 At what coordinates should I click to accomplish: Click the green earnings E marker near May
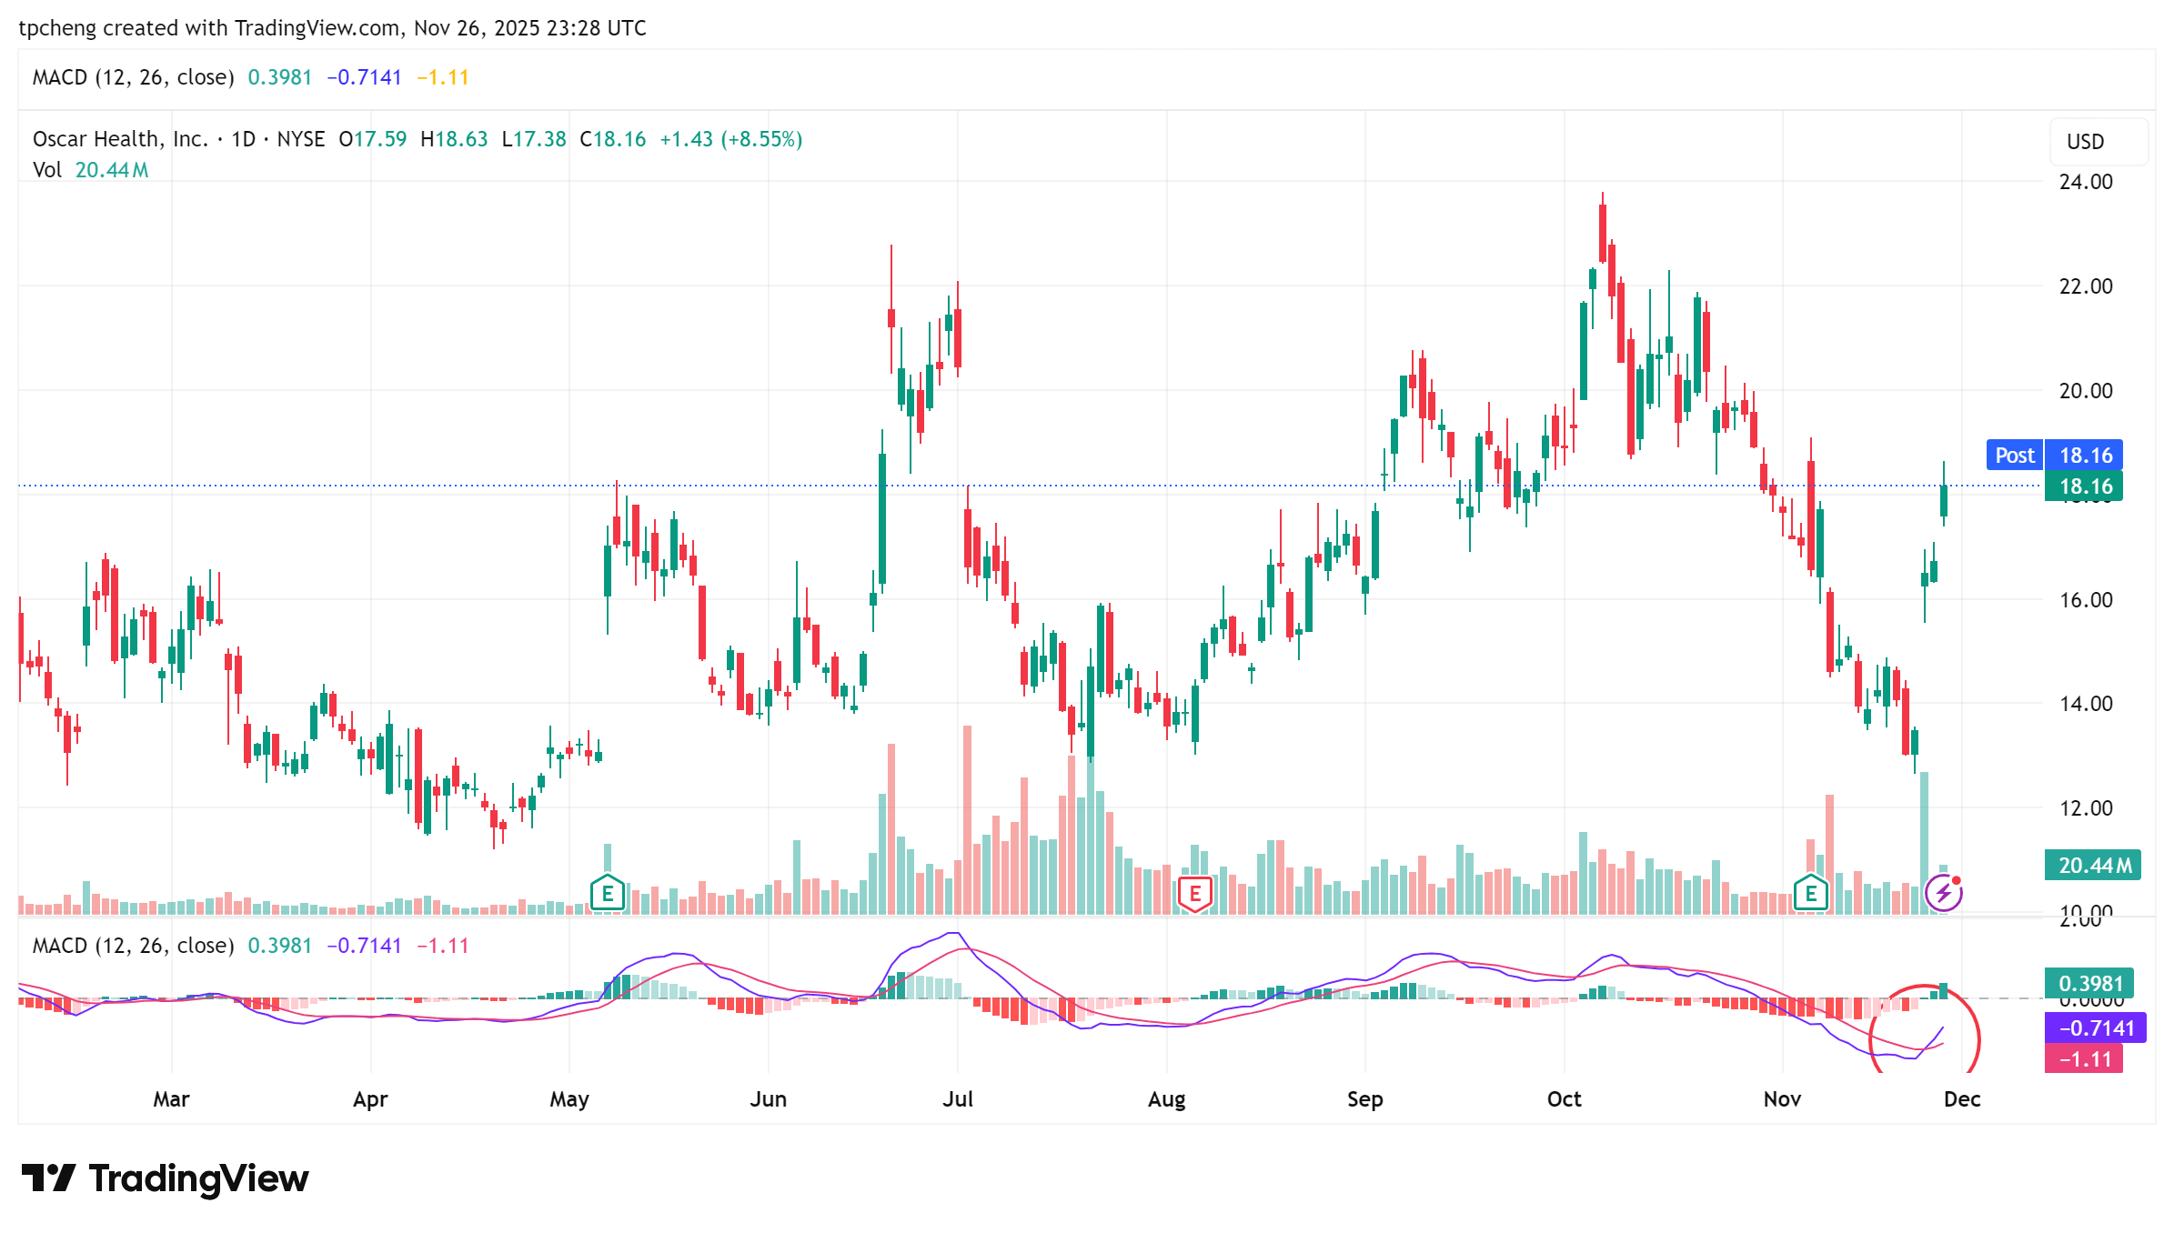coord(607,893)
